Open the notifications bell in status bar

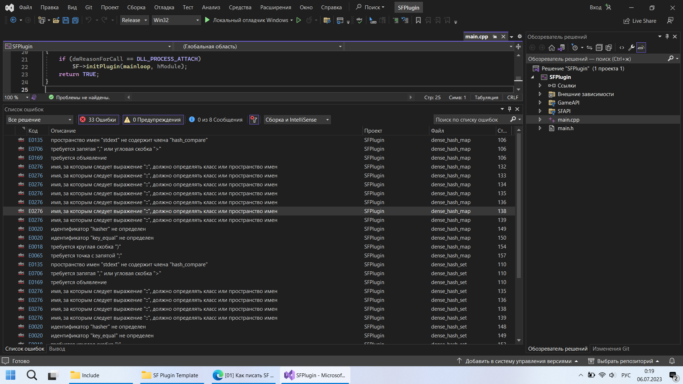coord(672,361)
